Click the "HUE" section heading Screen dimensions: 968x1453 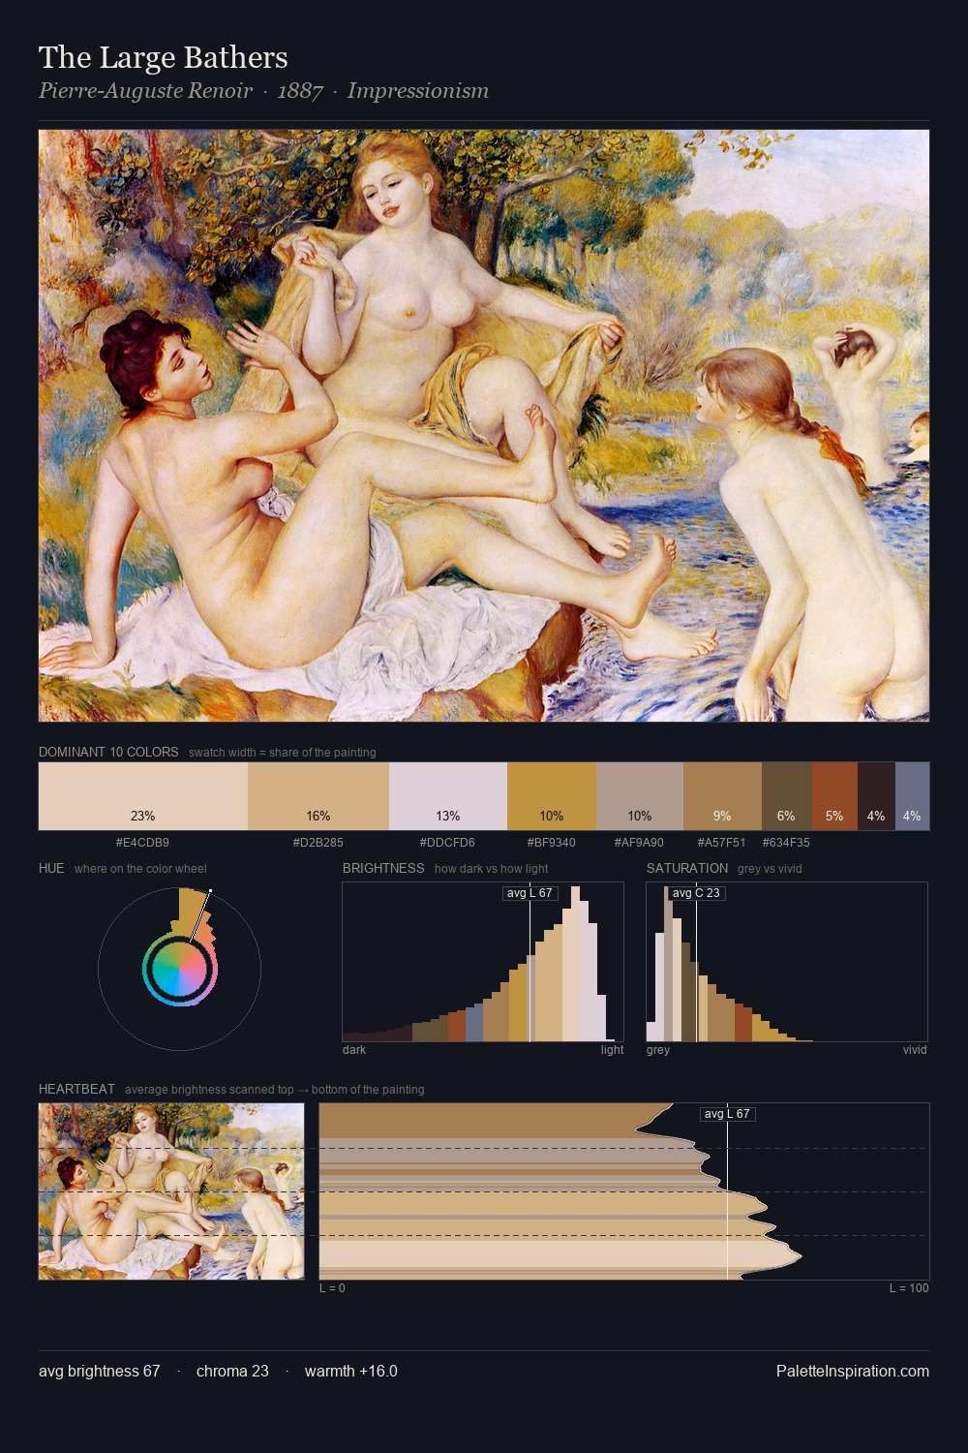point(51,868)
